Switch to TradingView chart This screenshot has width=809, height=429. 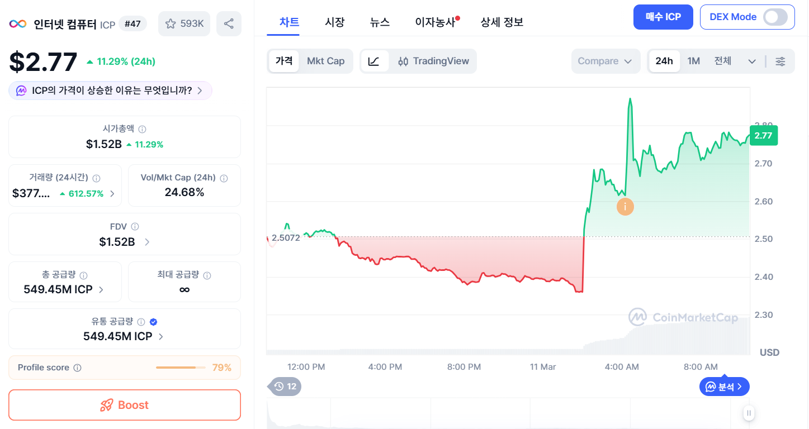433,61
